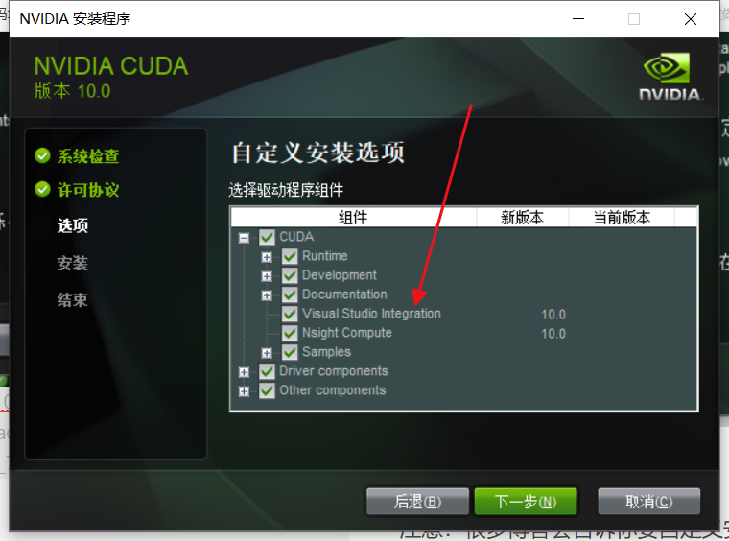Uncheck the Visual Studio Integration checkbox
This screenshot has width=729, height=541.
(290, 314)
